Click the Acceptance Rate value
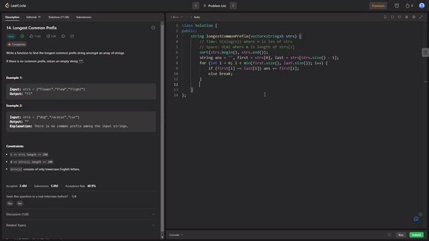Screen dimensions: 429x241 (91, 186)
